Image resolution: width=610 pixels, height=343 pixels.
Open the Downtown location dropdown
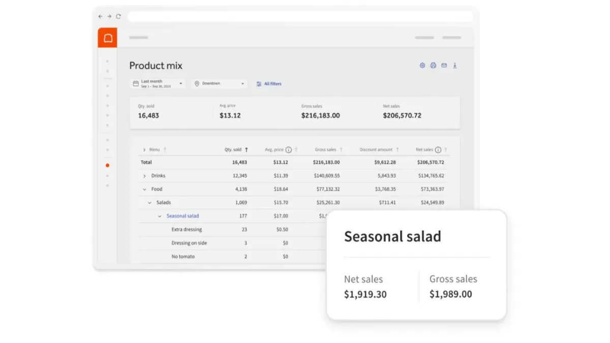click(220, 83)
